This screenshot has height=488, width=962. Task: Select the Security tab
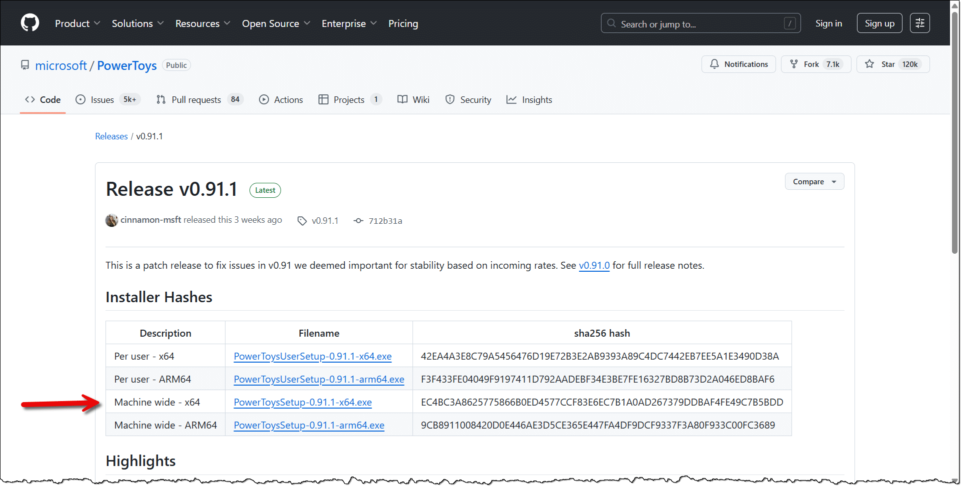pos(468,100)
